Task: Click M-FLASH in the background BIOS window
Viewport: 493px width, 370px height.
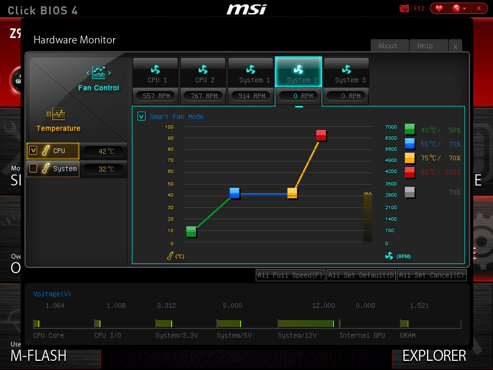Action: (x=39, y=356)
